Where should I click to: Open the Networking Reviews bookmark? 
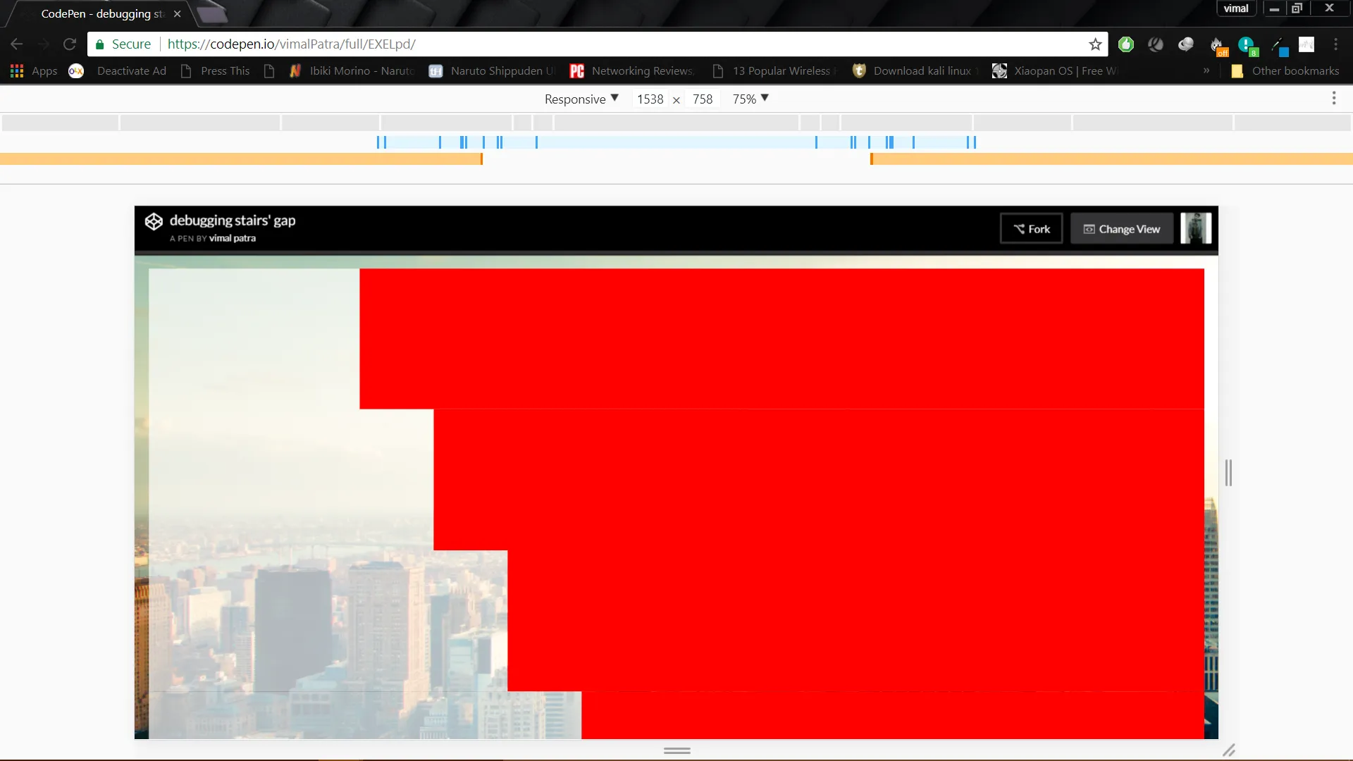point(632,70)
